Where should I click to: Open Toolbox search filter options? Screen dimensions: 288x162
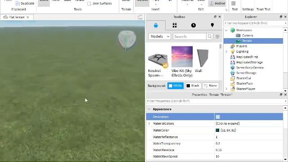pyautogui.click(x=217, y=36)
